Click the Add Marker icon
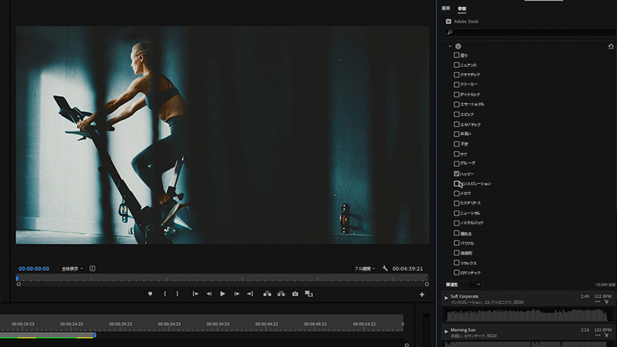 [x=150, y=294]
